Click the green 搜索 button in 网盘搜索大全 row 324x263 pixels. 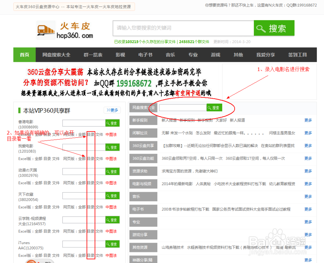[214, 108]
